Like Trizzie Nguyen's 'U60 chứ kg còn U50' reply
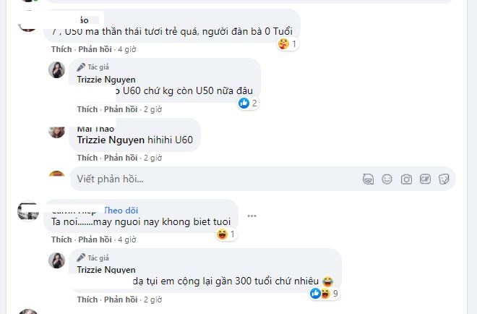 coord(87,109)
